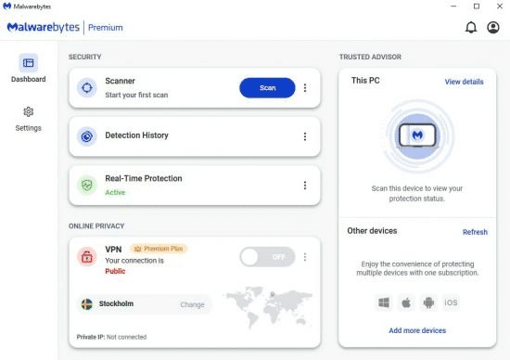Minimize the Malwarebytes window
Image resolution: width=510 pixels, height=360 pixels.
click(x=453, y=6)
